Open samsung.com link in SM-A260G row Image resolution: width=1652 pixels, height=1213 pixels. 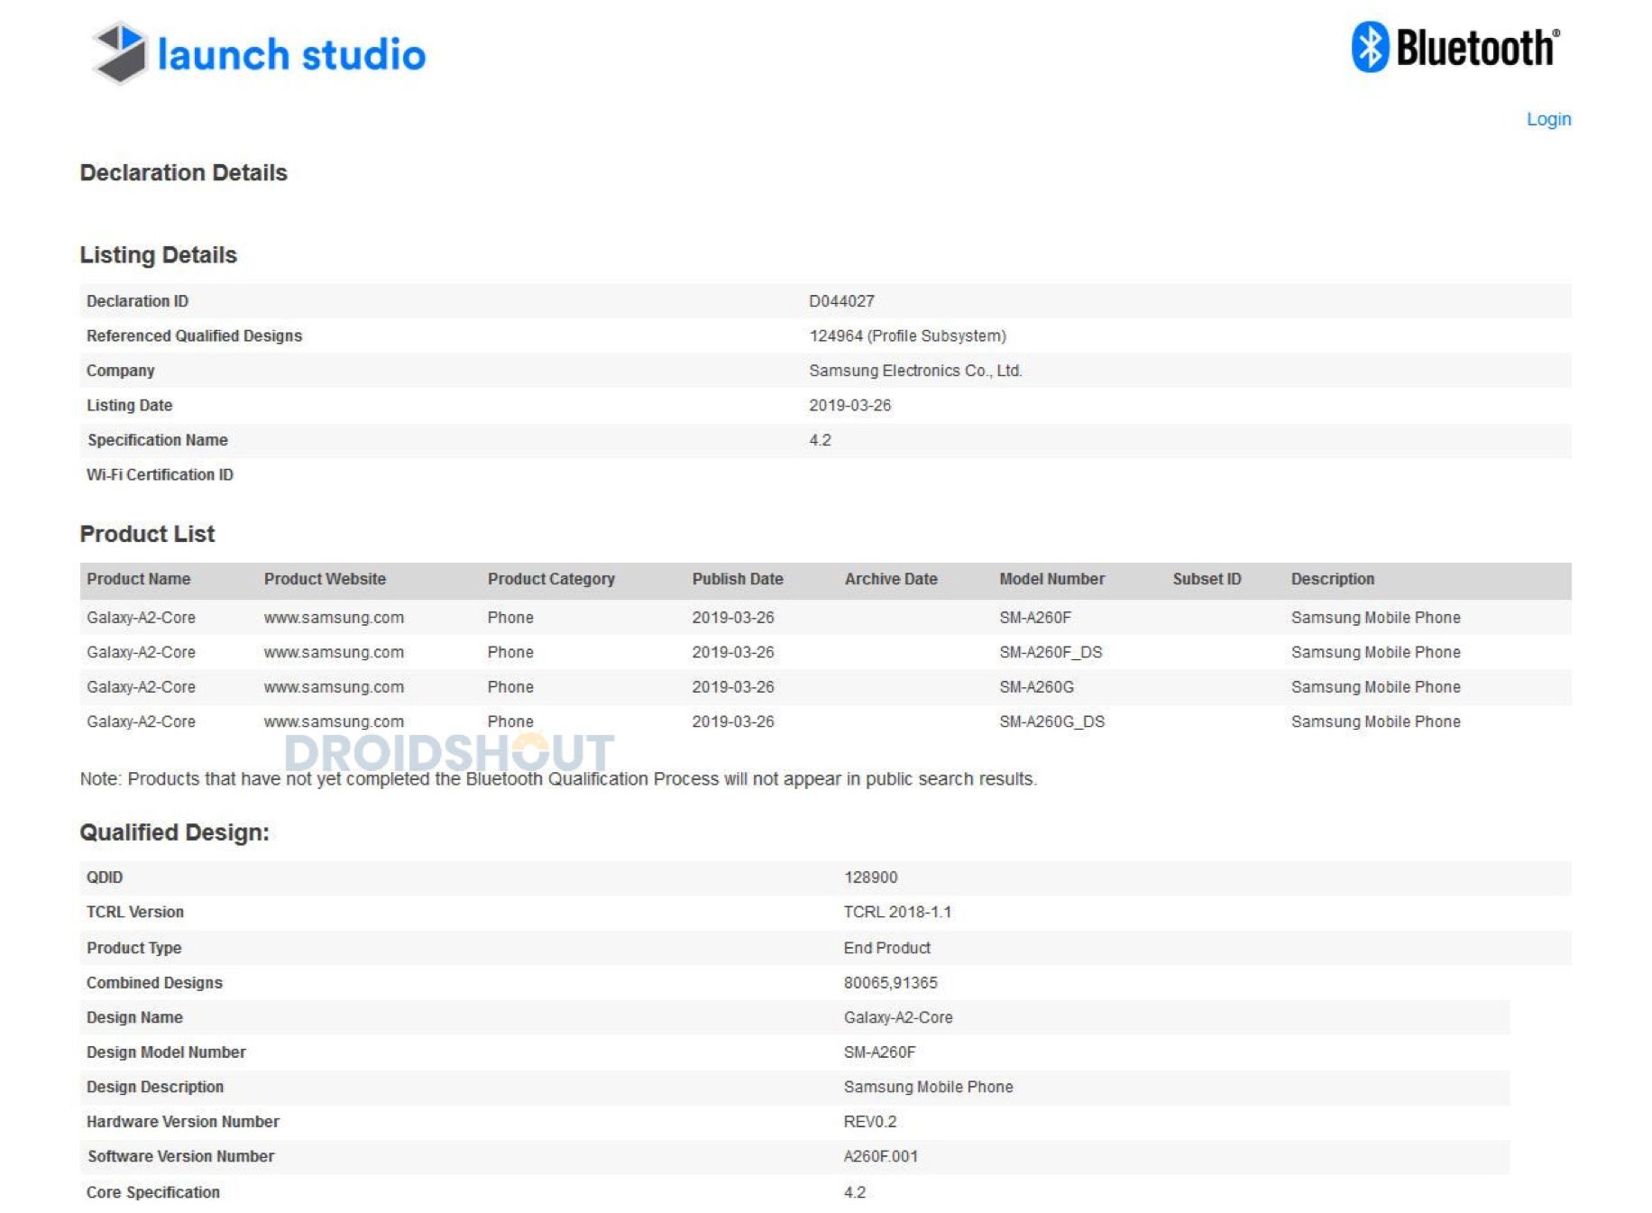coord(334,687)
